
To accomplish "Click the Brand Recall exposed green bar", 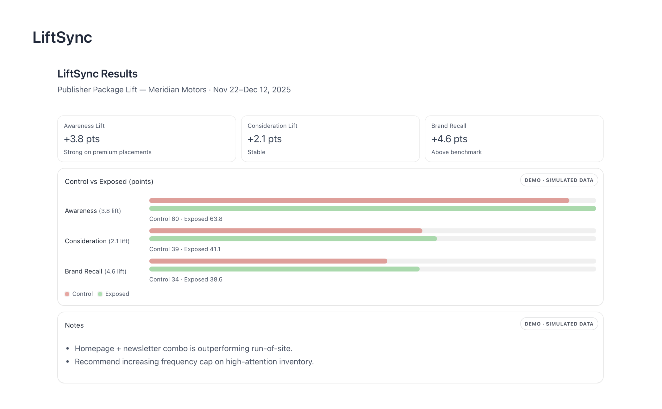I will 284,269.
